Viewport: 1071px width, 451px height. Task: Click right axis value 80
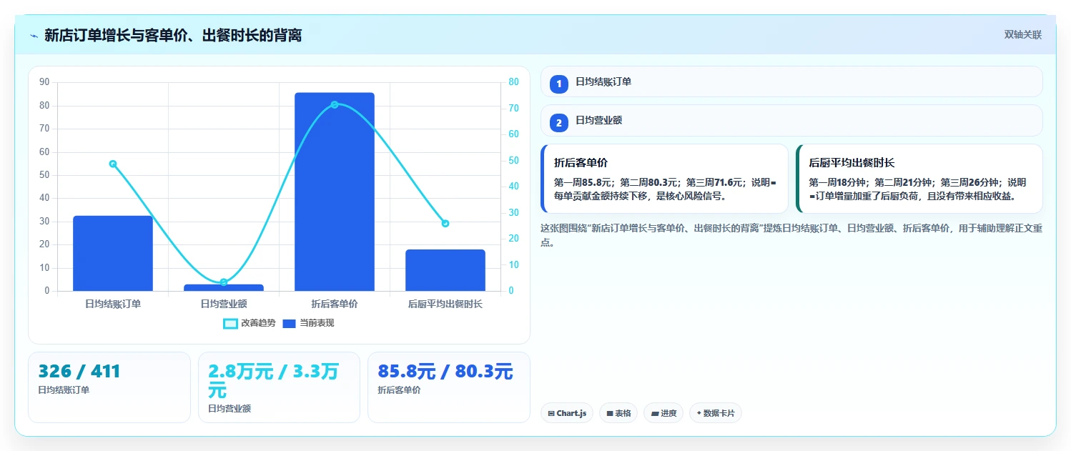(x=513, y=82)
